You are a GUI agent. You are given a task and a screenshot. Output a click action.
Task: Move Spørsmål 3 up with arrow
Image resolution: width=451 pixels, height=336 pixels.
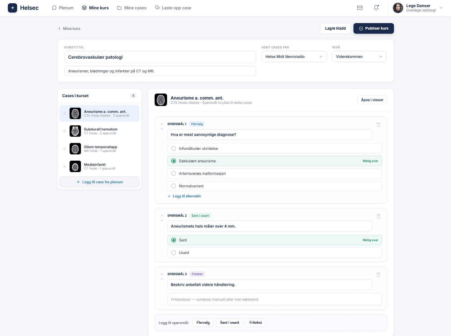point(162,274)
